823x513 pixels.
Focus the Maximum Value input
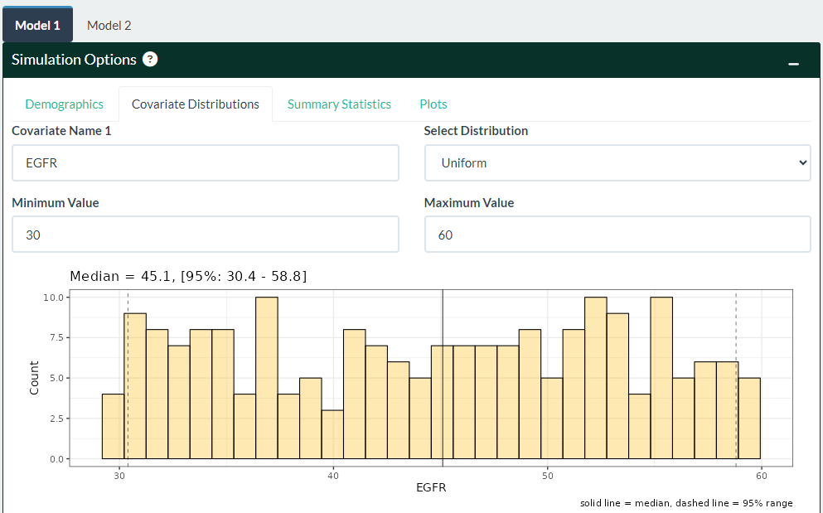617,235
